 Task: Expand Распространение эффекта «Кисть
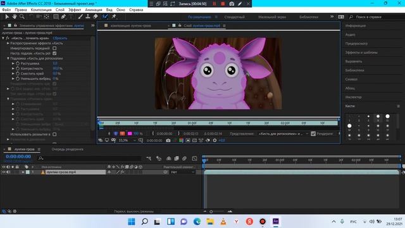point(8,43)
